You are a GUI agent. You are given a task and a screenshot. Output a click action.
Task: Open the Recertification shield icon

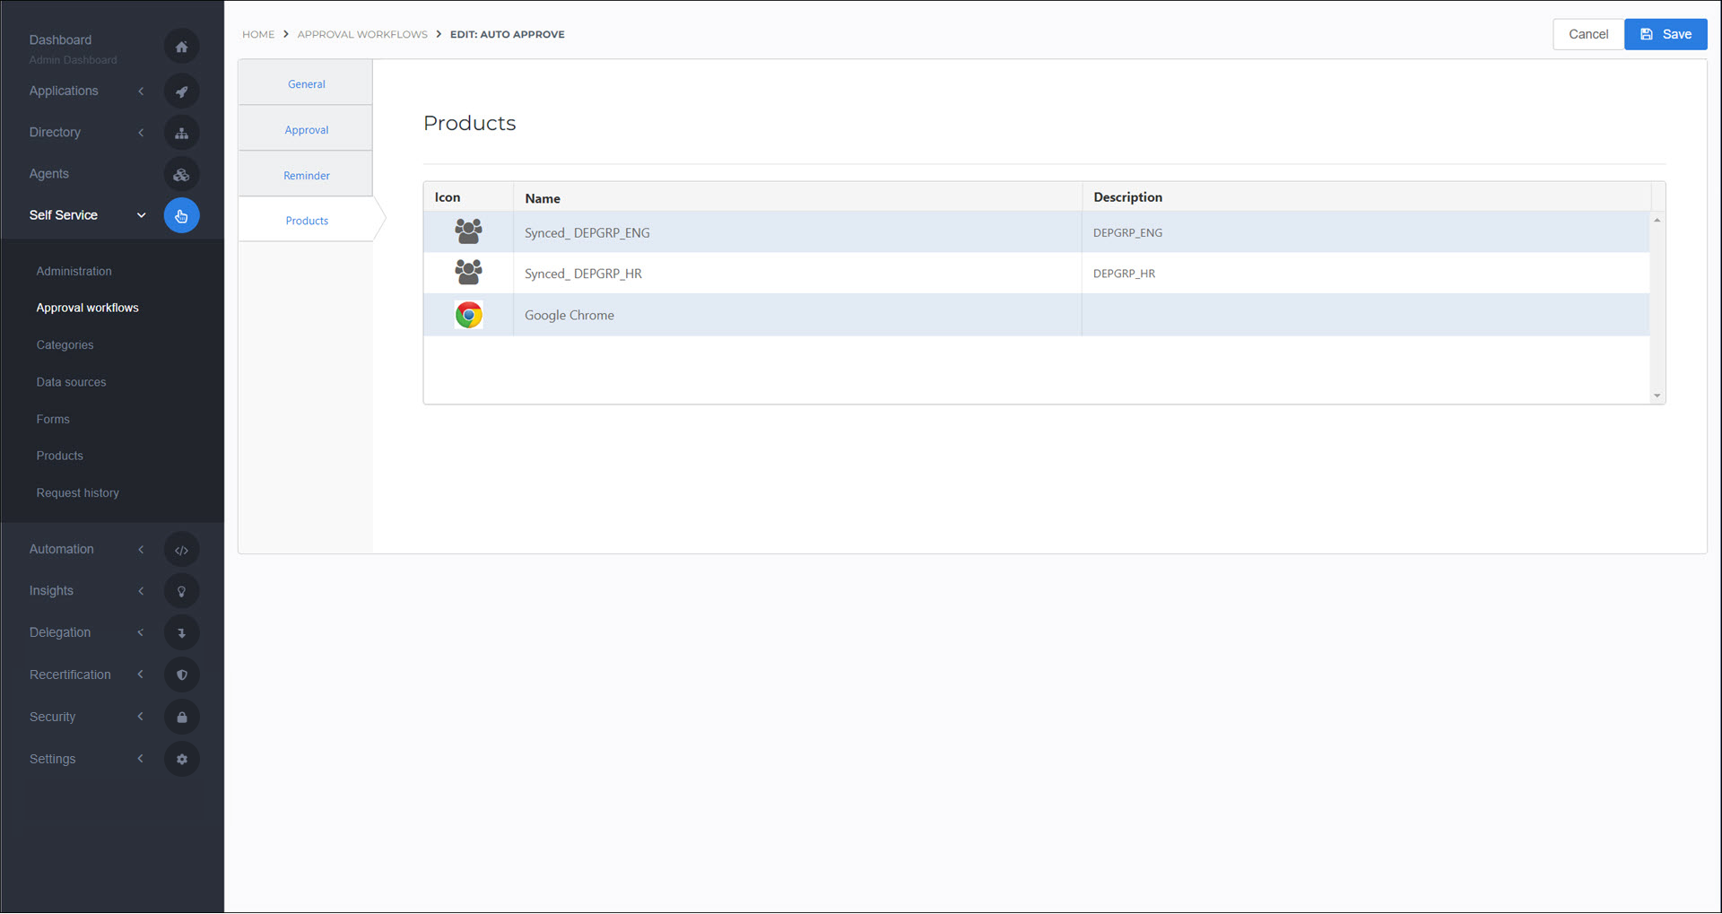point(181,675)
